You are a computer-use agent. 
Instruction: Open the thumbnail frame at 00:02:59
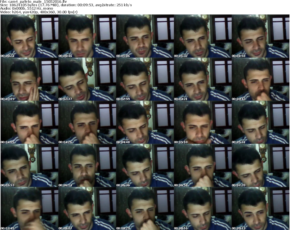click(x=145, y=79)
